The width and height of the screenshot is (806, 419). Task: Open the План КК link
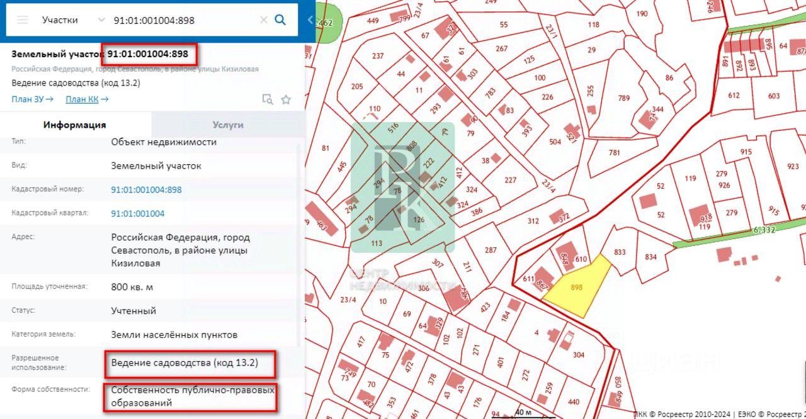[87, 99]
